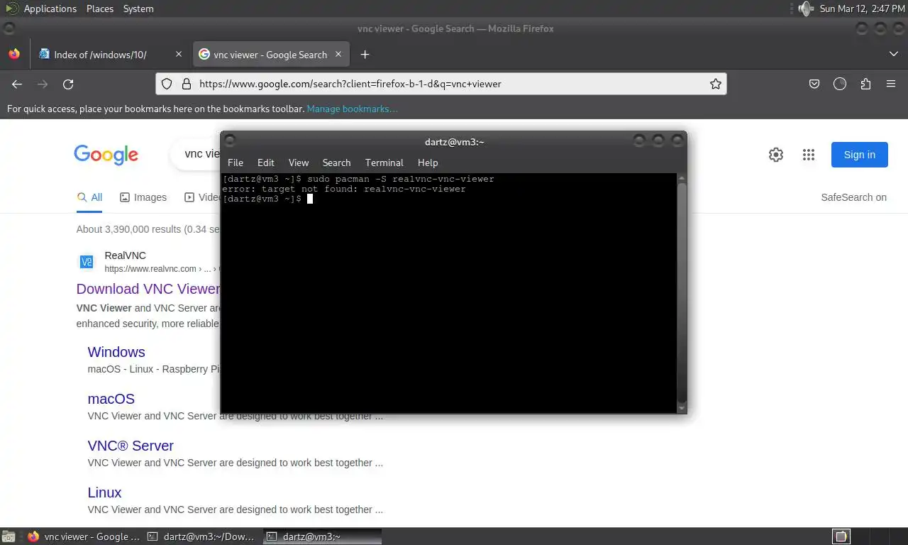Open the System menu in top panel
The height and width of the screenshot is (545, 908).
tap(138, 9)
